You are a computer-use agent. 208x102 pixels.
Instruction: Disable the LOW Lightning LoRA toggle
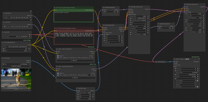[58, 75]
